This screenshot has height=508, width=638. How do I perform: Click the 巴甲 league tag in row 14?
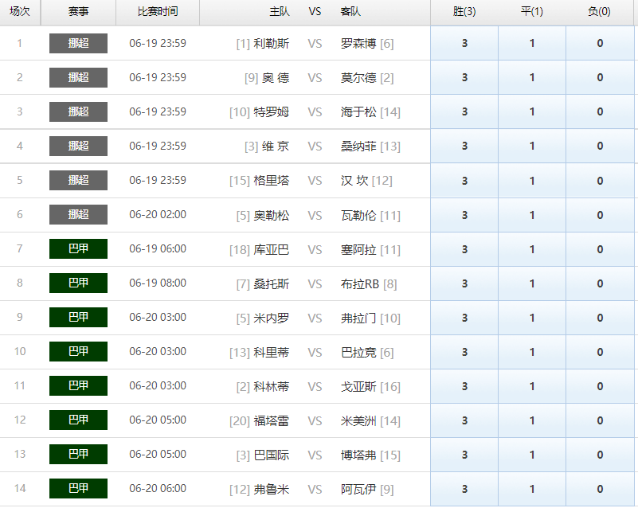[79, 488]
